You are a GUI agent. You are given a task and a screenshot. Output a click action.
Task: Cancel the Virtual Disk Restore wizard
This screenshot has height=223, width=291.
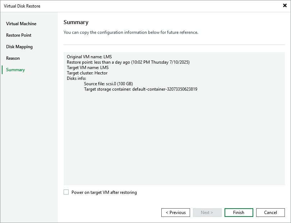coord(270,212)
